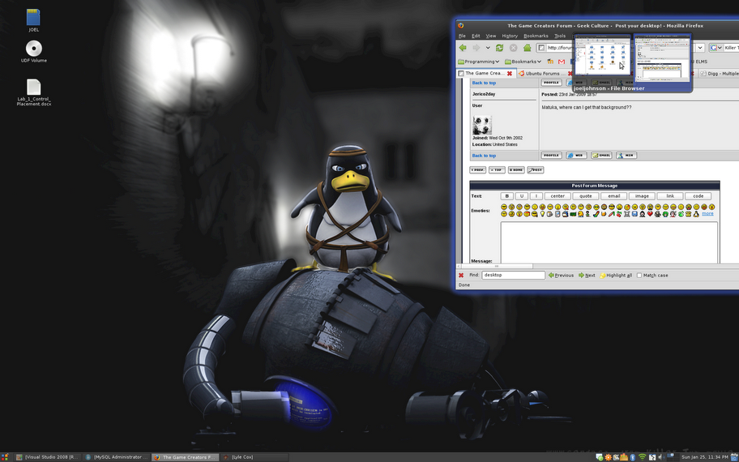
Task: Open the File menu in Firefox
Action: point(462,36)
